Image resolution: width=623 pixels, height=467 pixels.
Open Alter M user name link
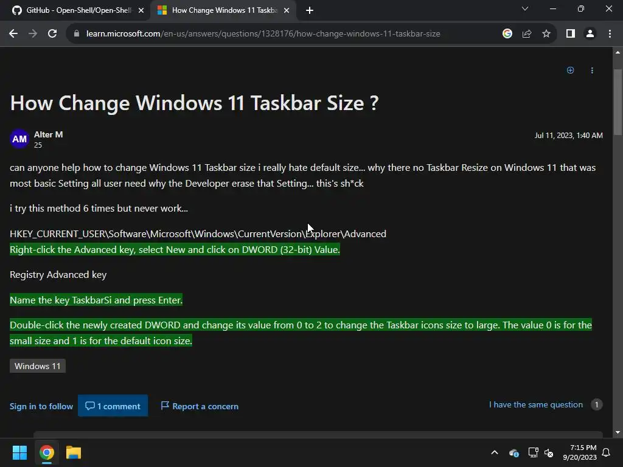click(49, 134)
